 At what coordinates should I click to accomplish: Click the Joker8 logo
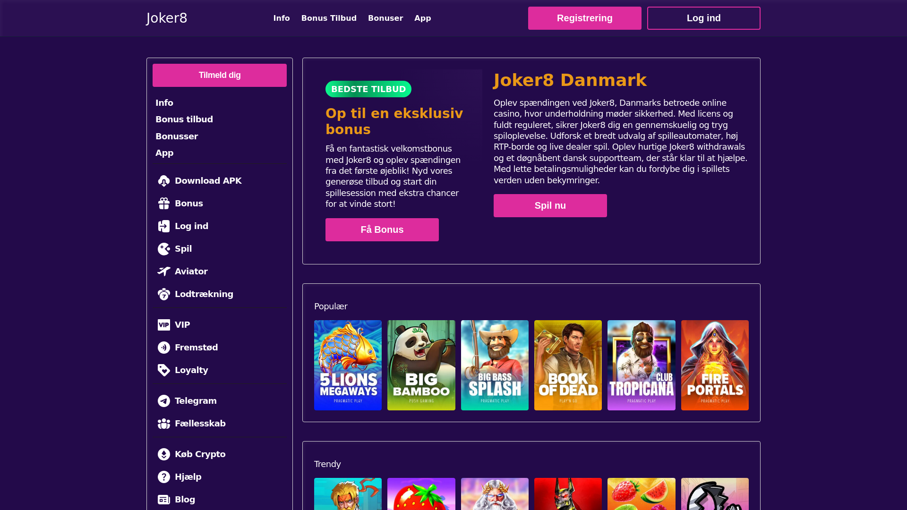(x=167, y=18)
